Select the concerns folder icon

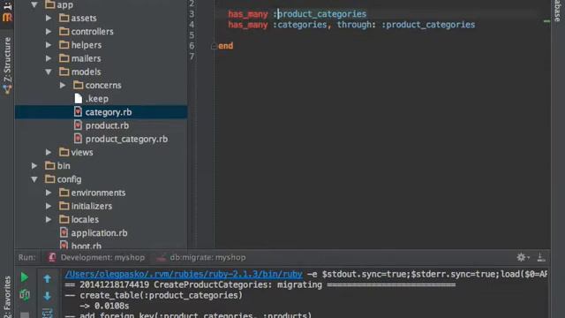click(79, 85)
